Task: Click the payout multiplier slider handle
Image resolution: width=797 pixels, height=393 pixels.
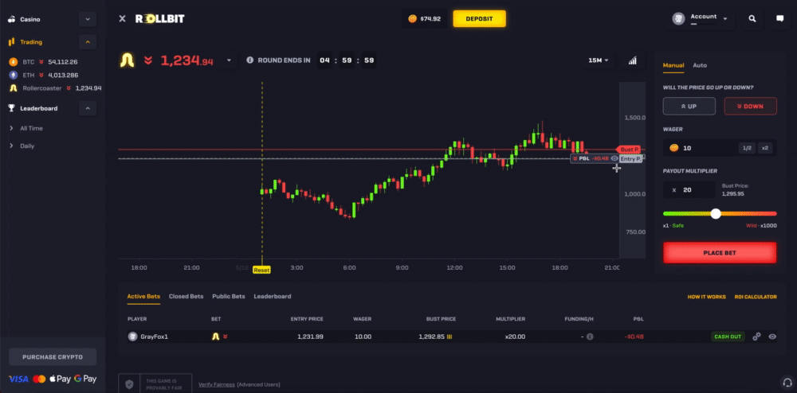Action: (x=716, y=213)
